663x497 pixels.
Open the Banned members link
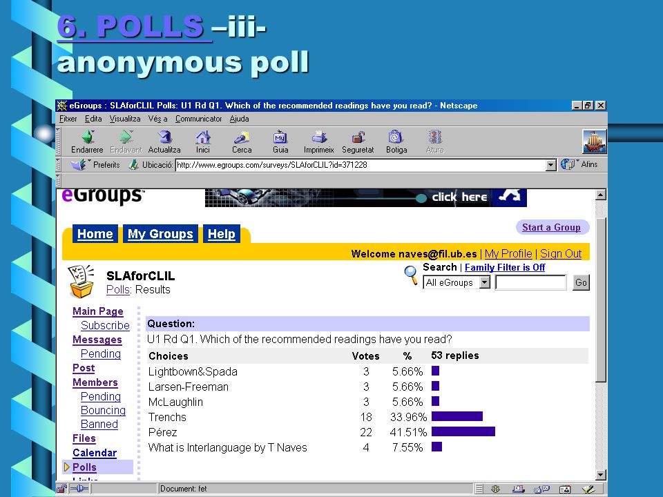click(x=99, y=425)
